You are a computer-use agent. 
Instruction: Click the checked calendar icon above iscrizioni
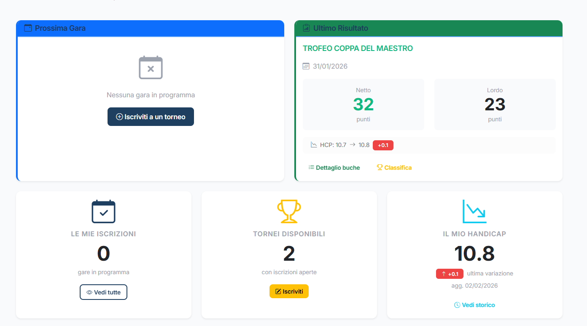tap(103, 211)
